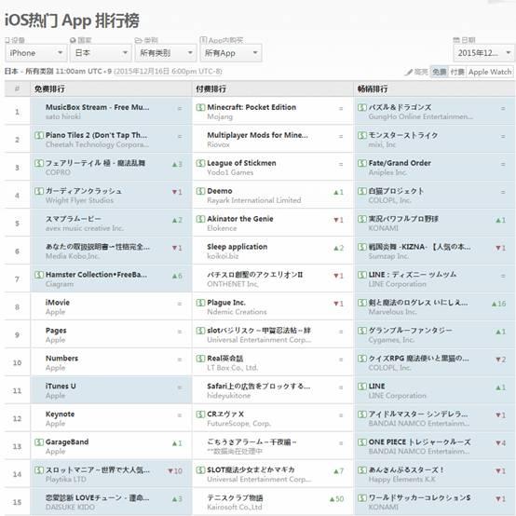Click in-app purchase icon beside LINE app

(x=362, y=387)
